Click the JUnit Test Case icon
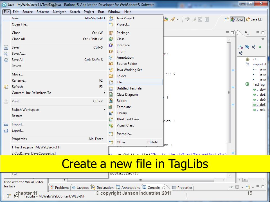 [111, 120]
